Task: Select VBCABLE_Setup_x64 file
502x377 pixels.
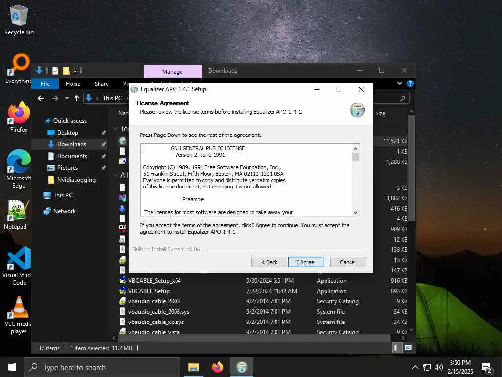Action: (154, 280)
